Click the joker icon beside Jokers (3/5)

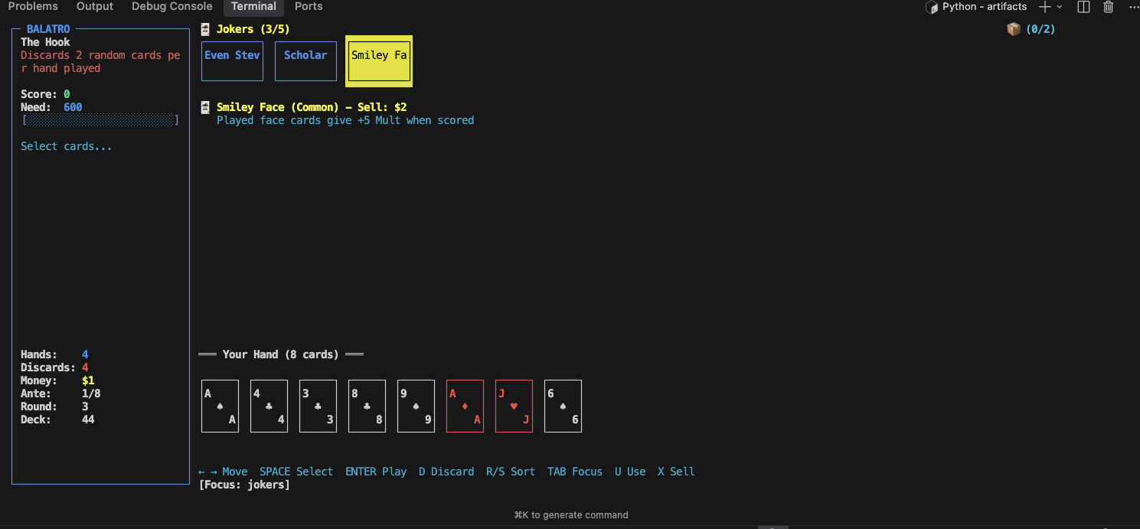pos(205,29)
